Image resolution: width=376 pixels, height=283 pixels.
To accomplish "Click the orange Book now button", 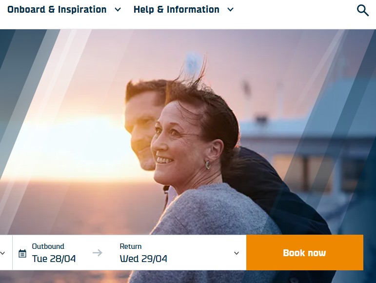I will 305,253.
